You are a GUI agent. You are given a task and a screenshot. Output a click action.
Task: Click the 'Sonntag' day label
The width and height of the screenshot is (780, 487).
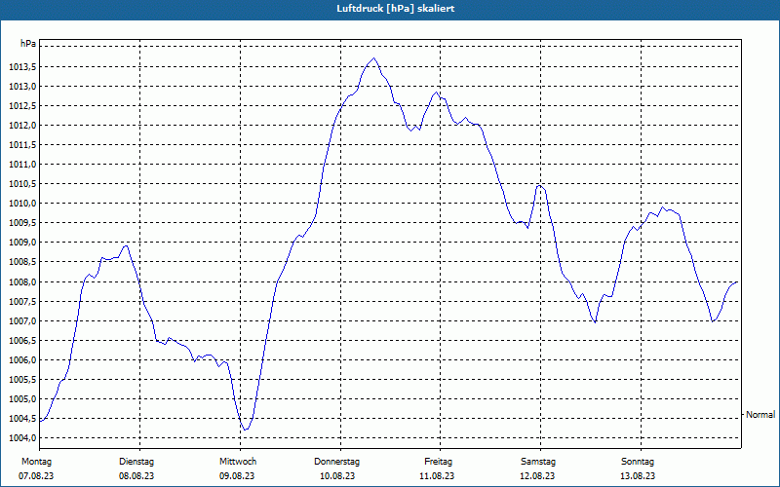click(x=638, y=462)
